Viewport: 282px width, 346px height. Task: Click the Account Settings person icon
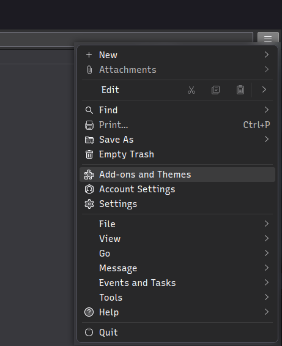tap(89, 189)
